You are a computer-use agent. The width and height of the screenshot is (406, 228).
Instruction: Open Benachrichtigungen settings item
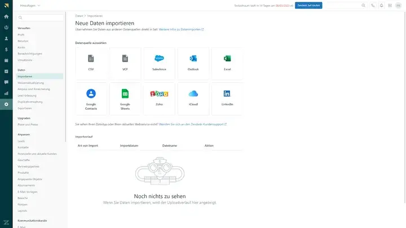point(30,54)
